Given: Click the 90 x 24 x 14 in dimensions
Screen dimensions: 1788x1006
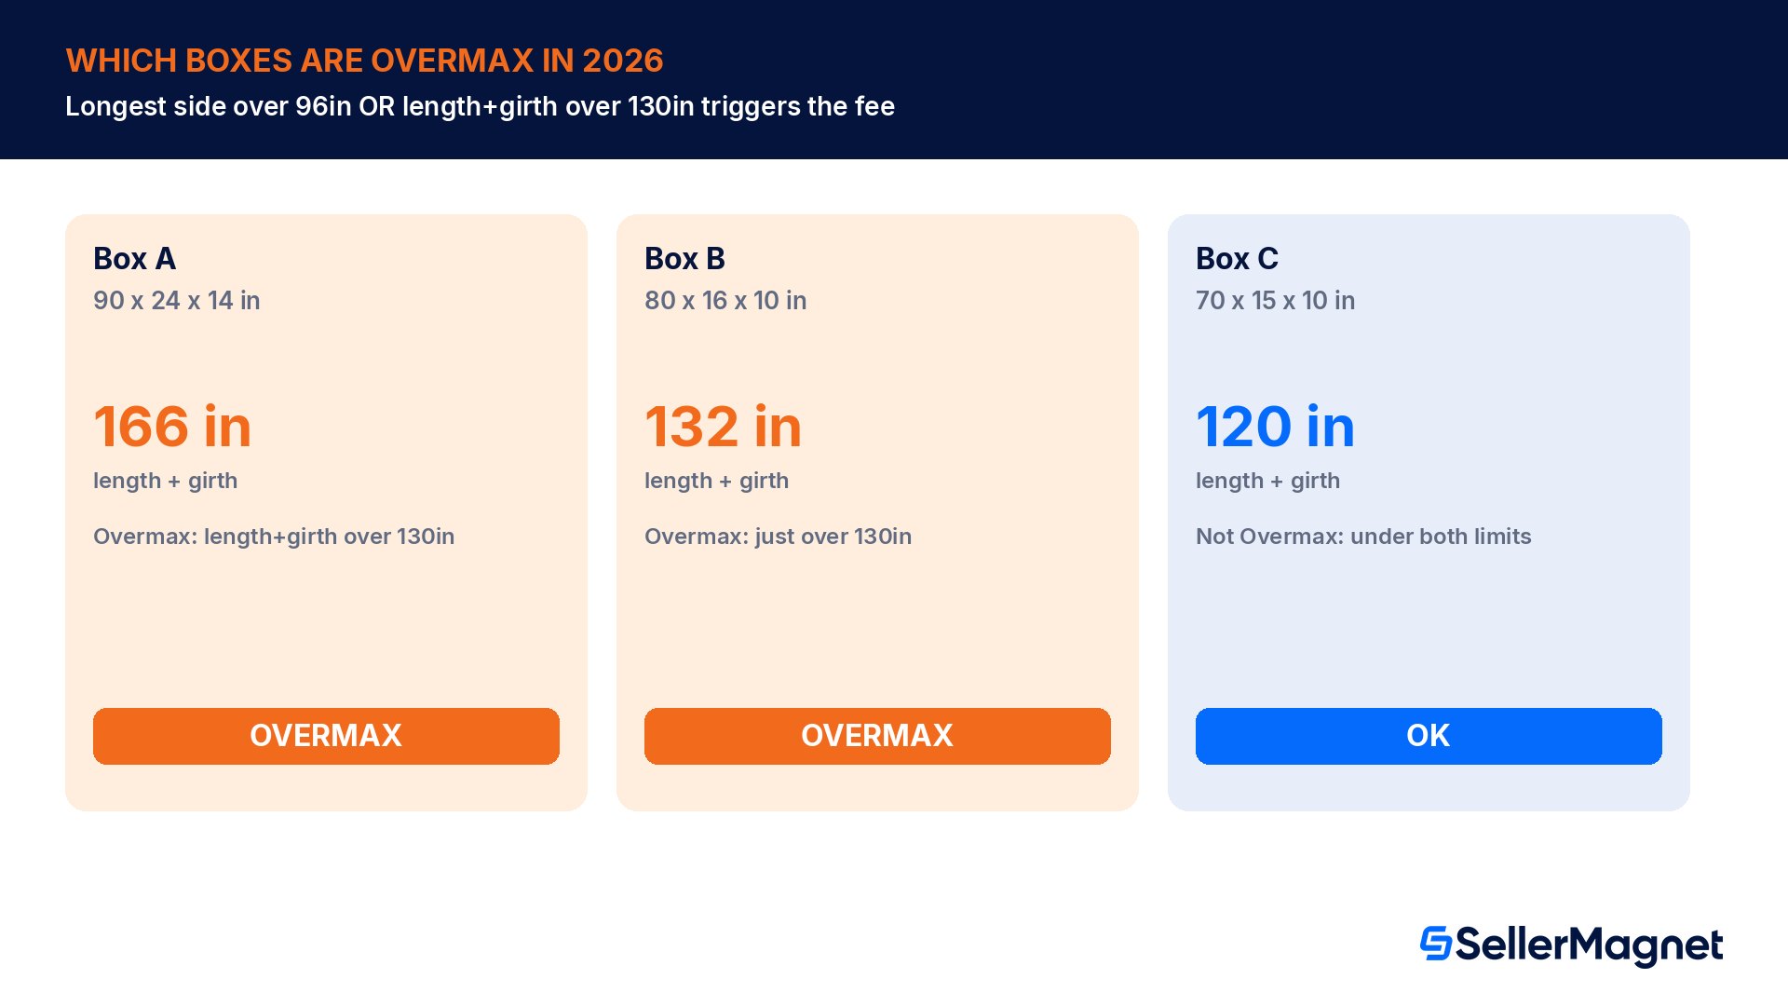Looking at the screenshot, I should pos(177,300).
